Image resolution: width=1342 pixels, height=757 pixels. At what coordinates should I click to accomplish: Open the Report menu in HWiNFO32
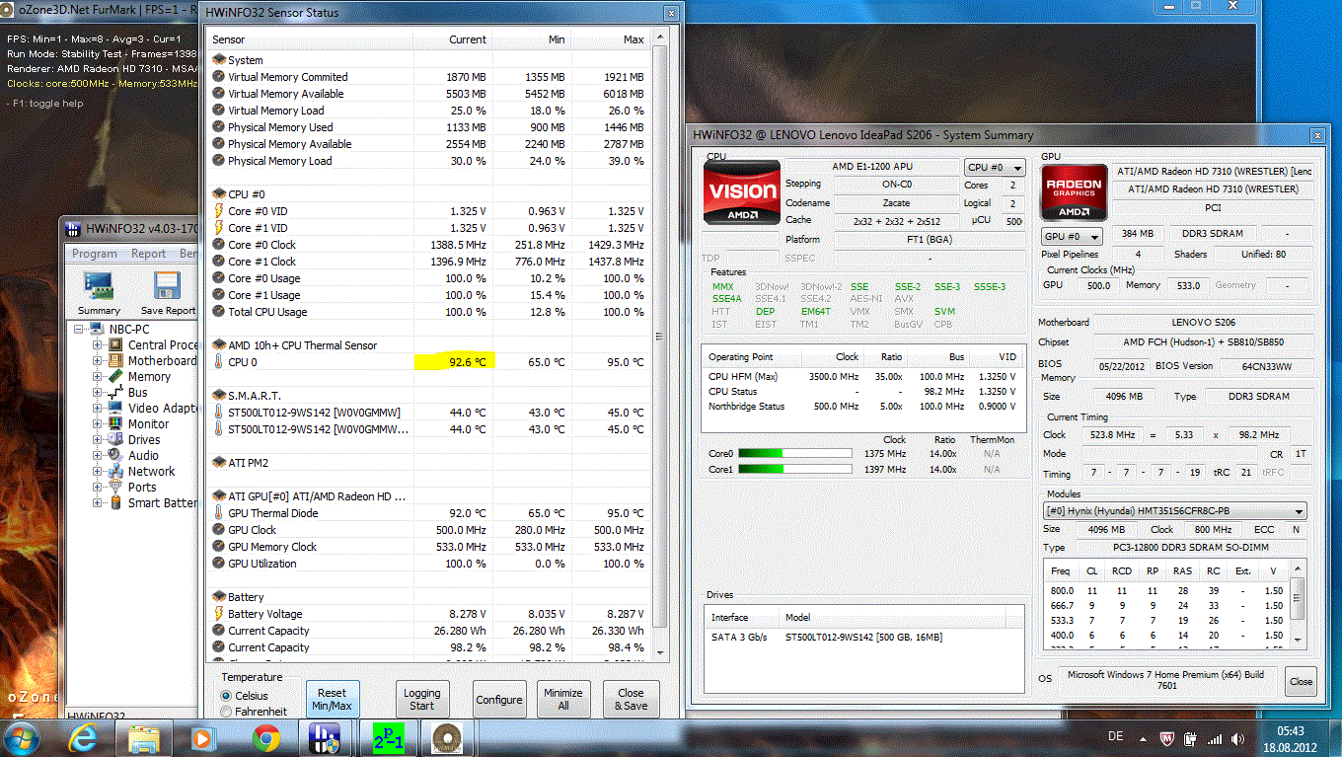click(149, 254)
